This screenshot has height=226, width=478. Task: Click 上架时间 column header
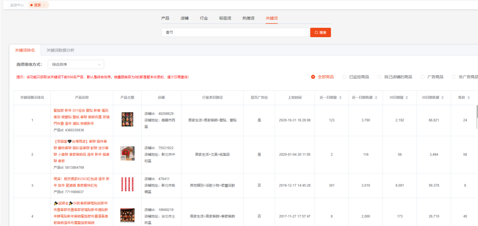(295, 97)
